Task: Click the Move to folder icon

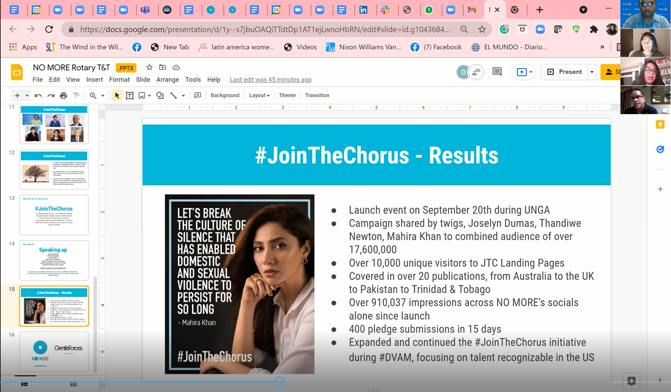Action: (163, 67)
